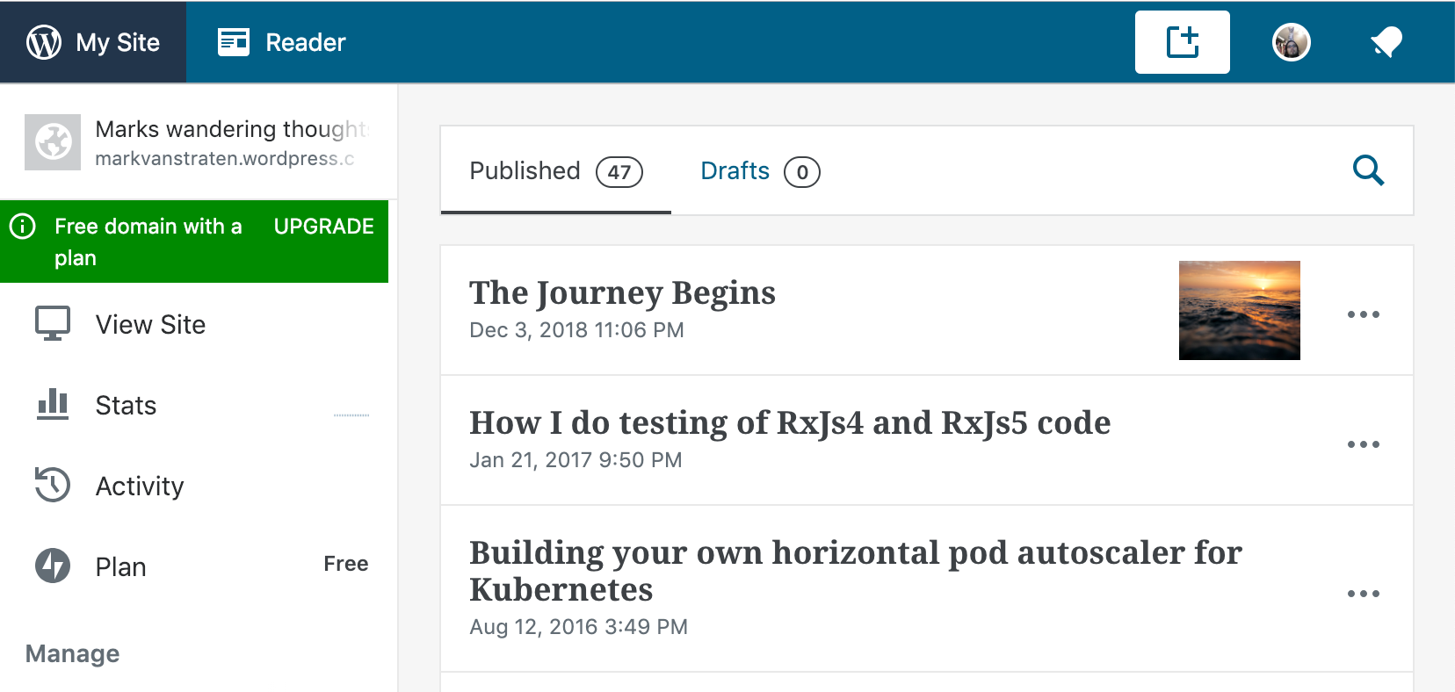Image resolution: width=1455 pixels, height=692 pixels.
Task: Select the Marks wandering thoughts site title
Action: [x=232, y=129]
